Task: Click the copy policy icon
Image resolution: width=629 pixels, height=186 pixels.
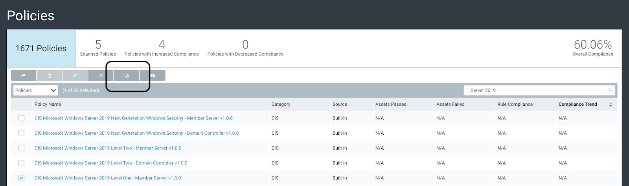Action: coord(127,76)
